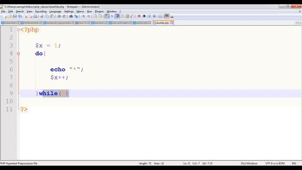Undo with the green arrow icon
This screenshot has height=170, width=302.
[x=59, y=17]
